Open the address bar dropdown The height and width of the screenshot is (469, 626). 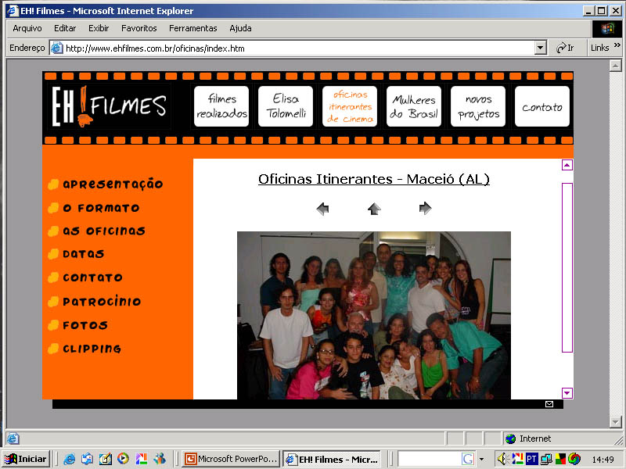pyautogui.click(x=540, y=48)
